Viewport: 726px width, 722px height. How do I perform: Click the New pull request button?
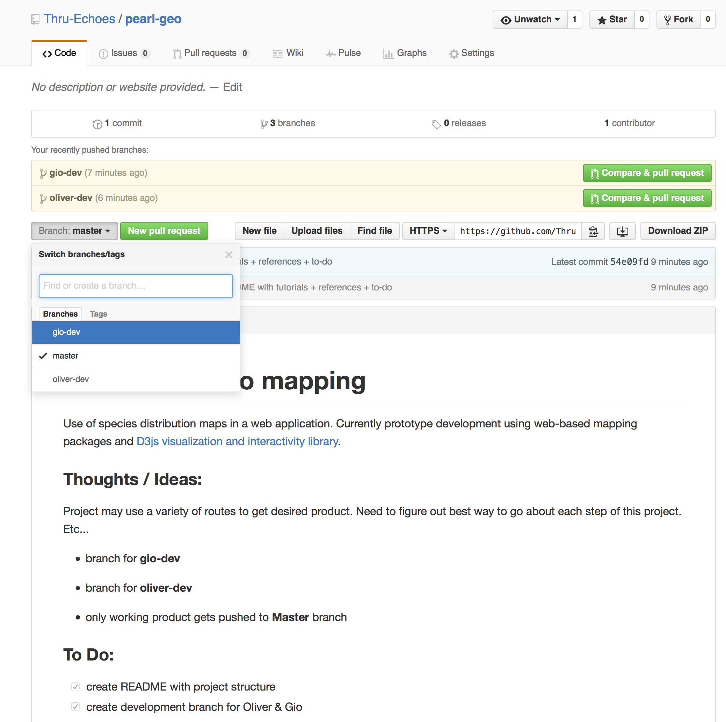pos(164,231)
